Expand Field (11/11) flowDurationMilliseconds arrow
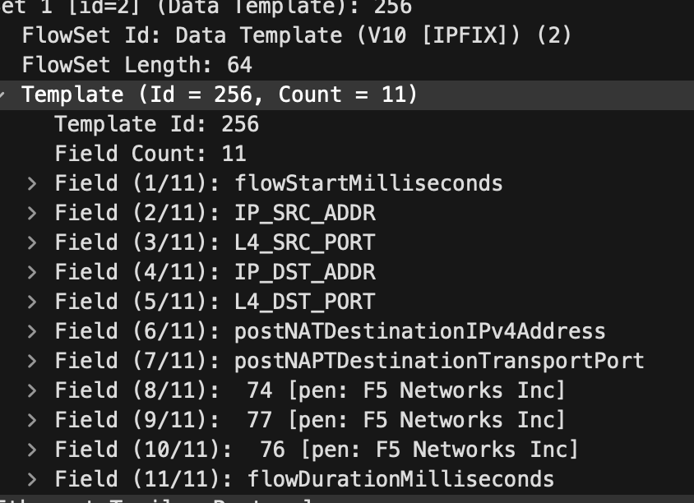The image size is (694, 503). tap(32, 479)
